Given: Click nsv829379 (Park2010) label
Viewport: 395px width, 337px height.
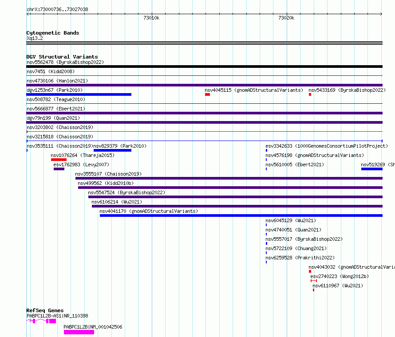Looking at the screenshot, I should (120, 146).
